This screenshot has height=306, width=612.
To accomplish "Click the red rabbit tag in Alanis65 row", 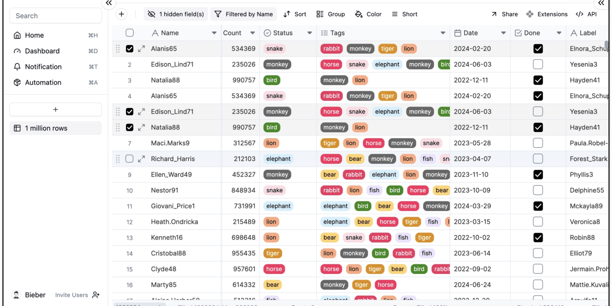I will click(331, 48).
